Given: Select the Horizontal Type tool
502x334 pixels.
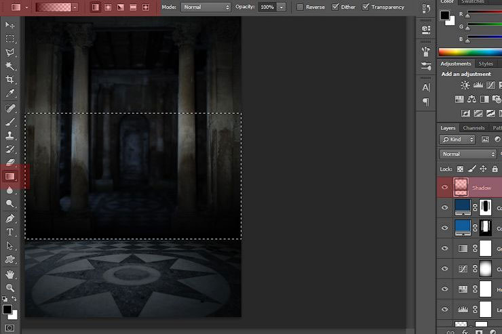Looking at the screenshot, I should click(10, 232).
